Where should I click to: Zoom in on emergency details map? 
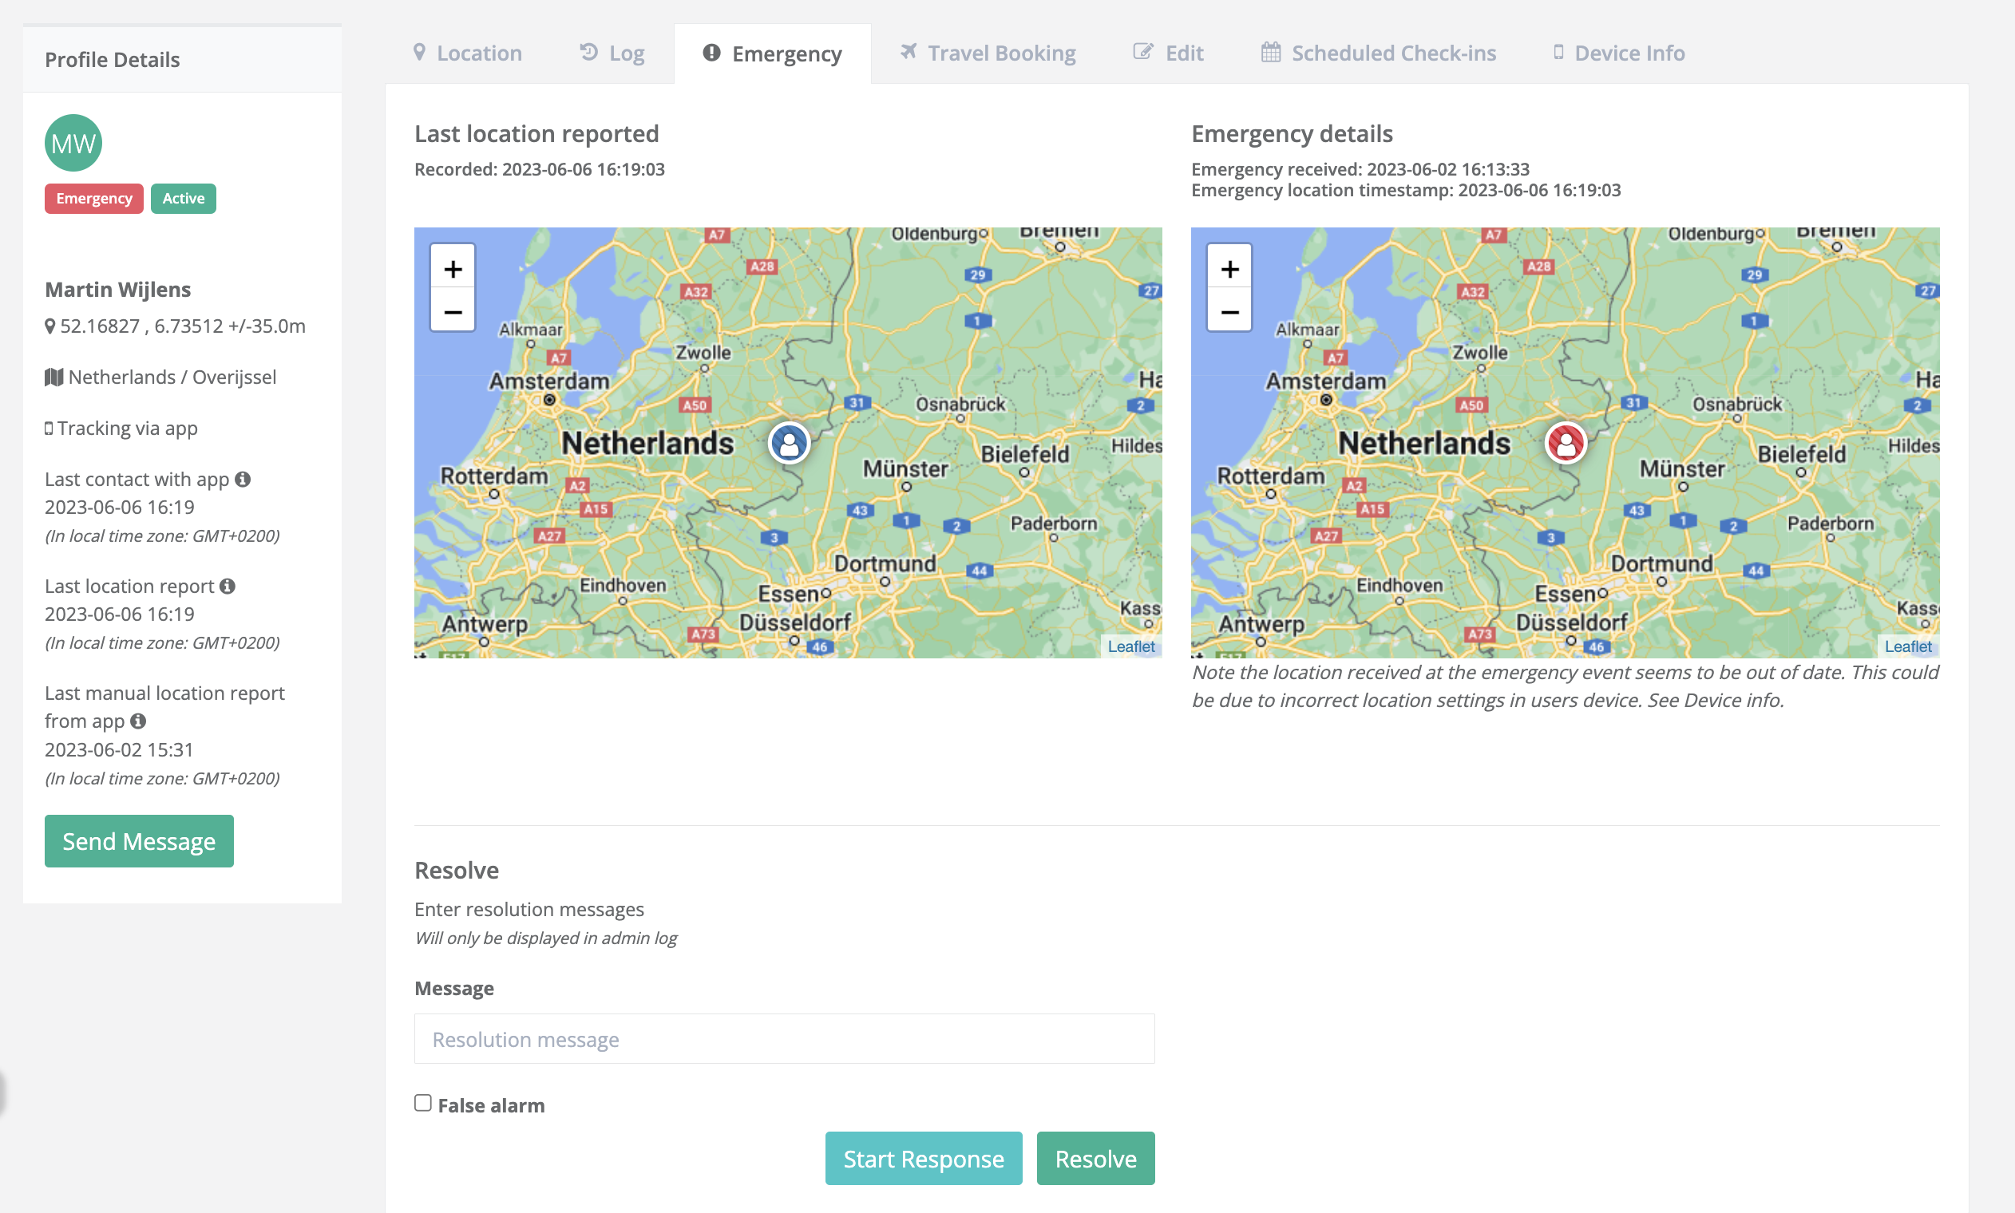[x=1229, y=269]
